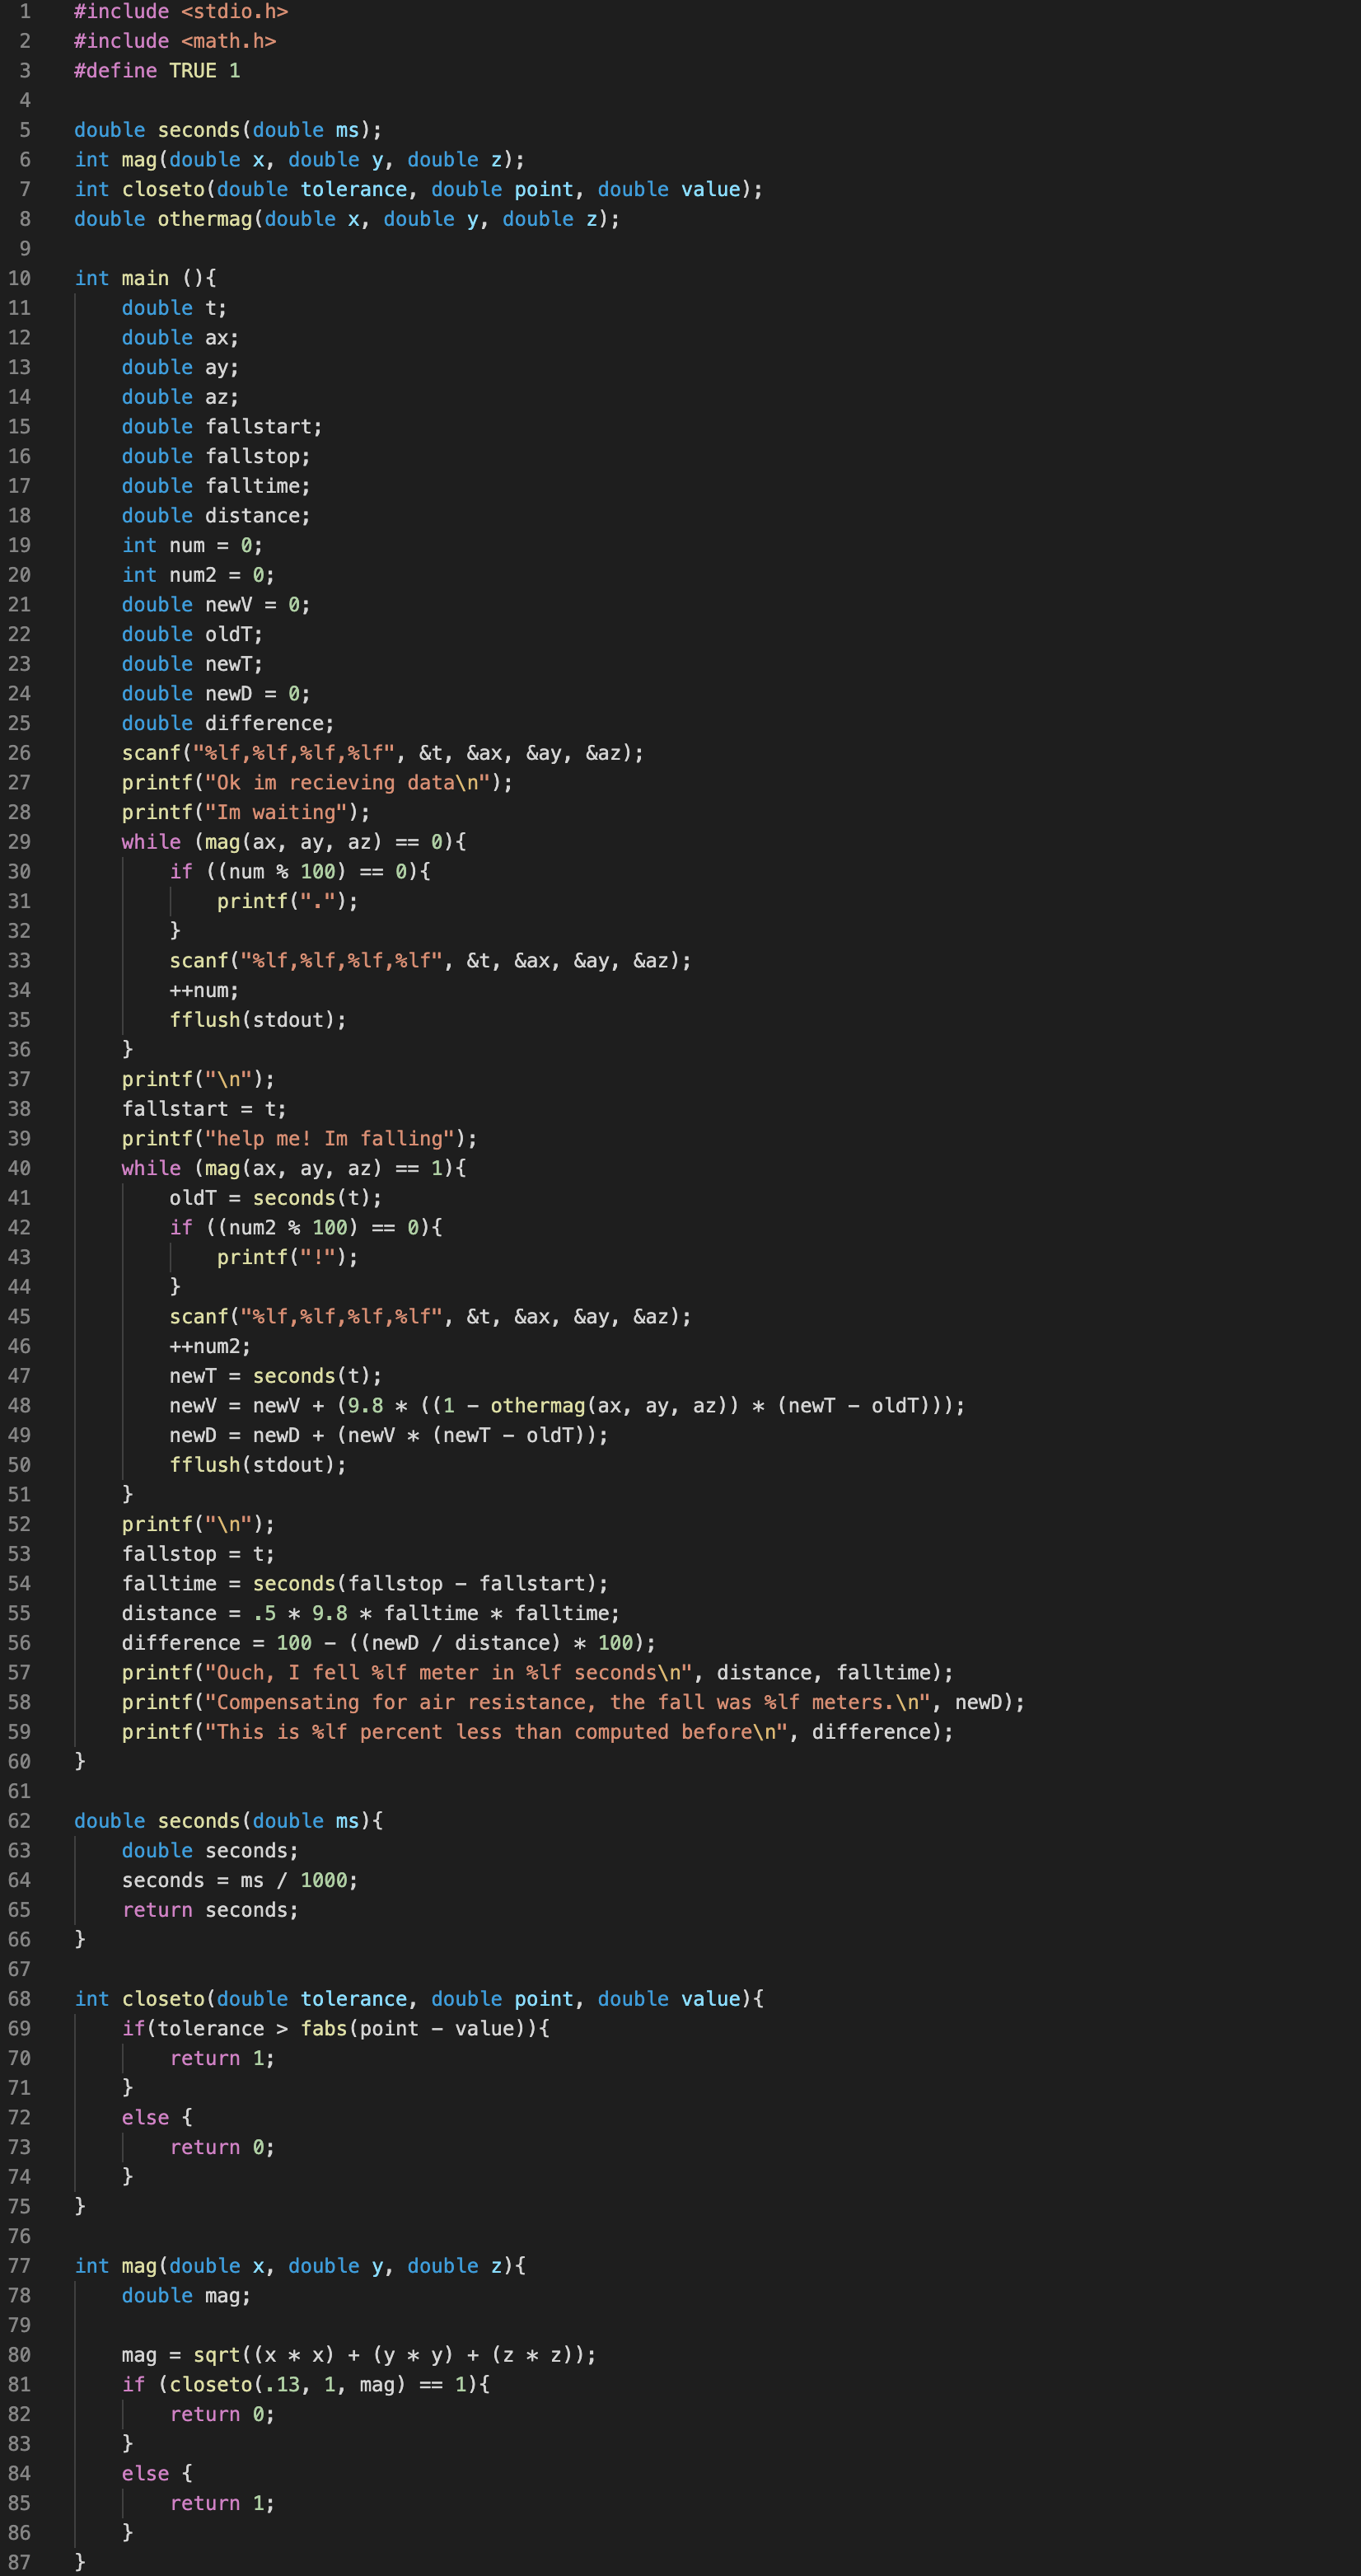
Task: Click the printf("!") statement
Action: click(288, 1257)
